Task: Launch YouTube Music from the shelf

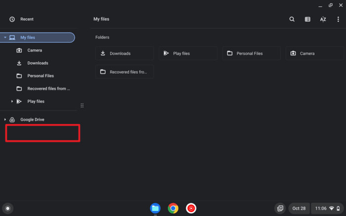Action: (x=191, y=208)
